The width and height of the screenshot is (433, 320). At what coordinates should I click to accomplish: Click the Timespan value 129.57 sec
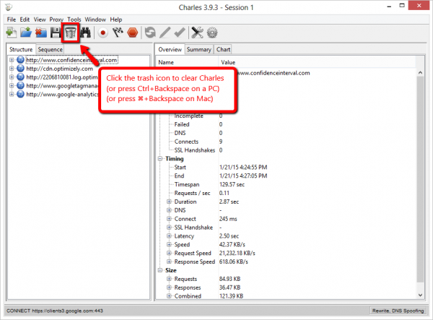click(232, 185)
